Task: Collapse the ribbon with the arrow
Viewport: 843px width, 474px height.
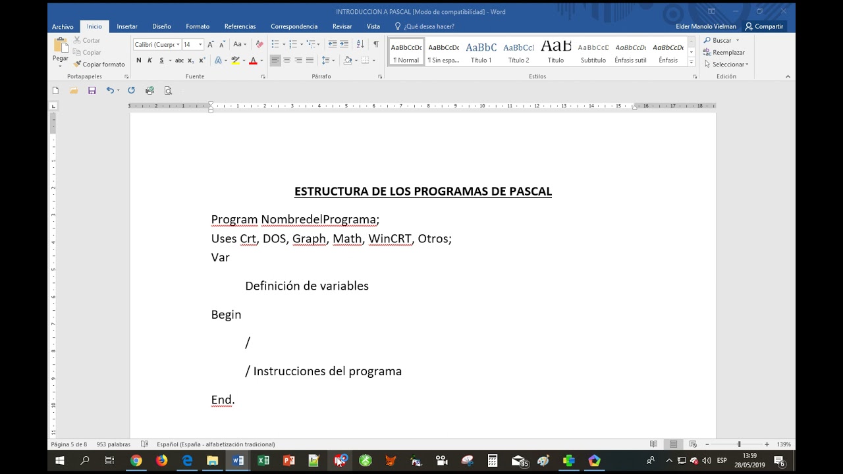Action: 788,76
